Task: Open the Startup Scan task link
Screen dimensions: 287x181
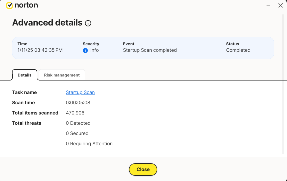Action: (80, 92)
